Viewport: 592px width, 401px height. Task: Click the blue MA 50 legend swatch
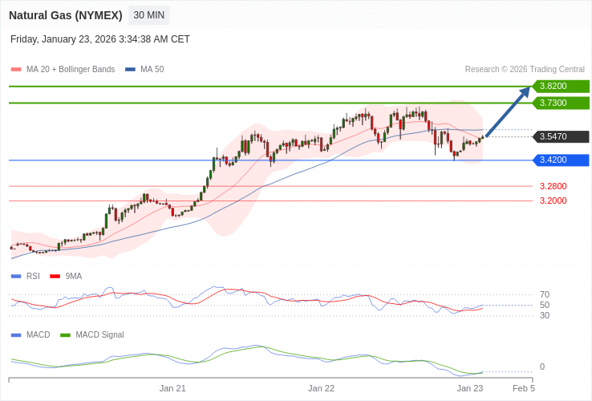tap(130, 70)
